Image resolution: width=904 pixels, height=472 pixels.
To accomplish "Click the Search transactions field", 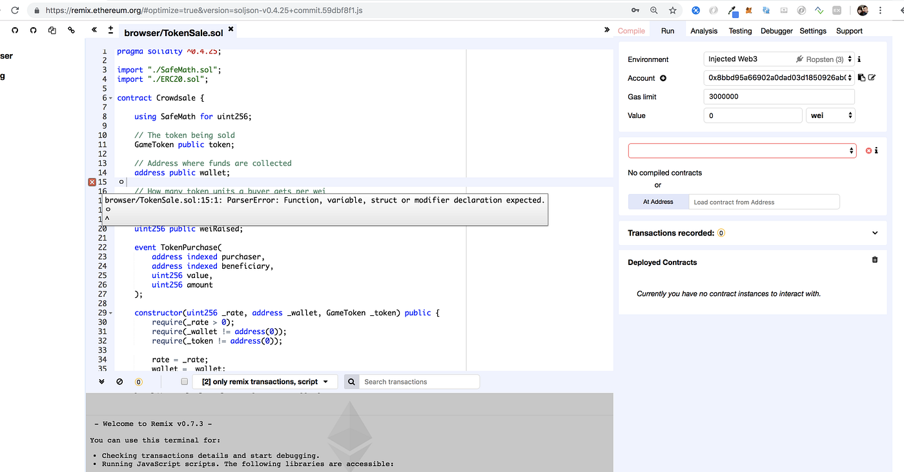I will point(419,382).
